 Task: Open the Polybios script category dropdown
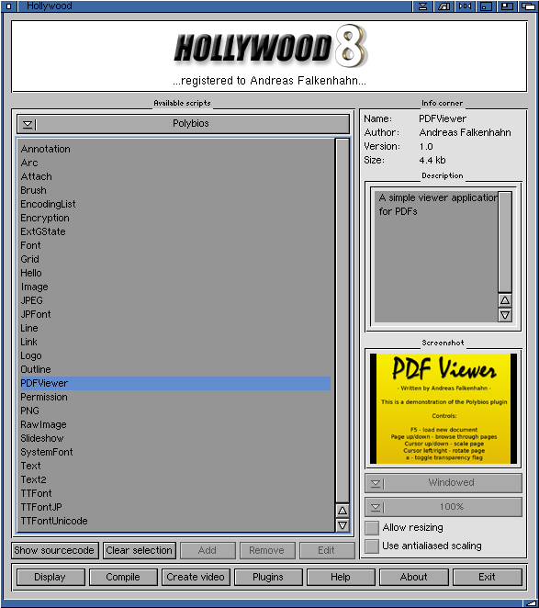tap(183, 124)
